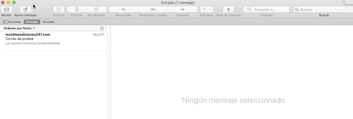Image resolution: width=353 pixels, height=119 pixels.
Task: Switch to the Enviado mailbox tab
Action: pyautogui.click(x=49, y=22)
